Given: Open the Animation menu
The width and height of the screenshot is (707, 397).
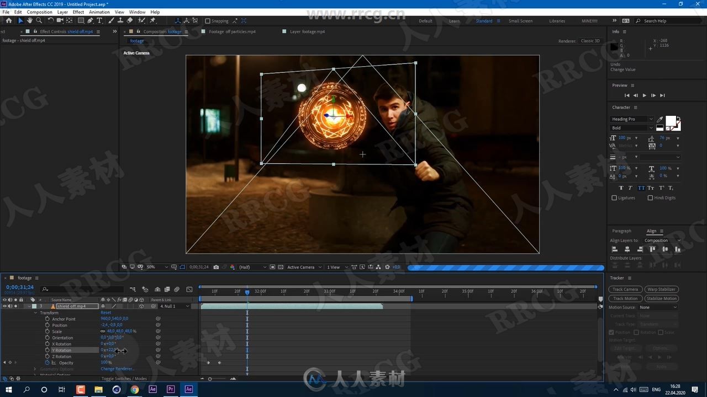Looking at the screenshot, I should (x=99, y=12).
